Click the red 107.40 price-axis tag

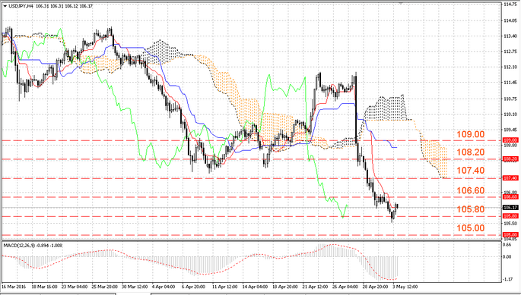tap(510, 178)
